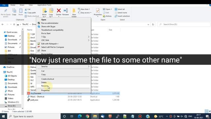
Task: Open 3D Objects in sidebar
Action: (x=11, y=76)
